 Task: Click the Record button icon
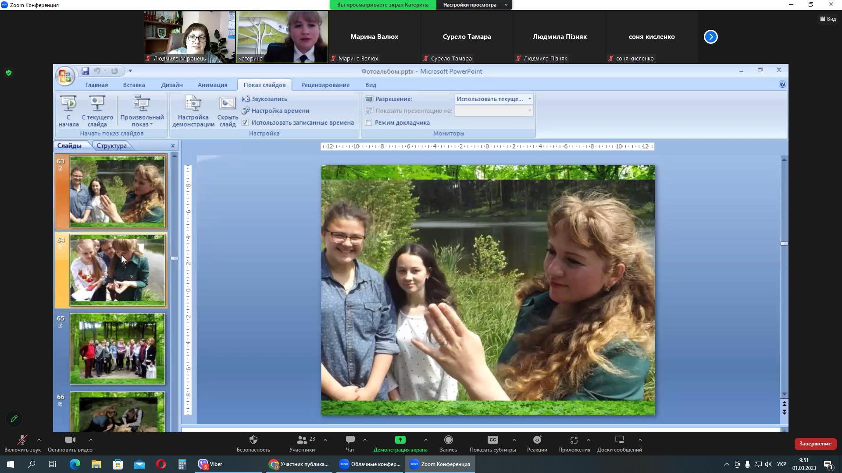coord(448,440)
